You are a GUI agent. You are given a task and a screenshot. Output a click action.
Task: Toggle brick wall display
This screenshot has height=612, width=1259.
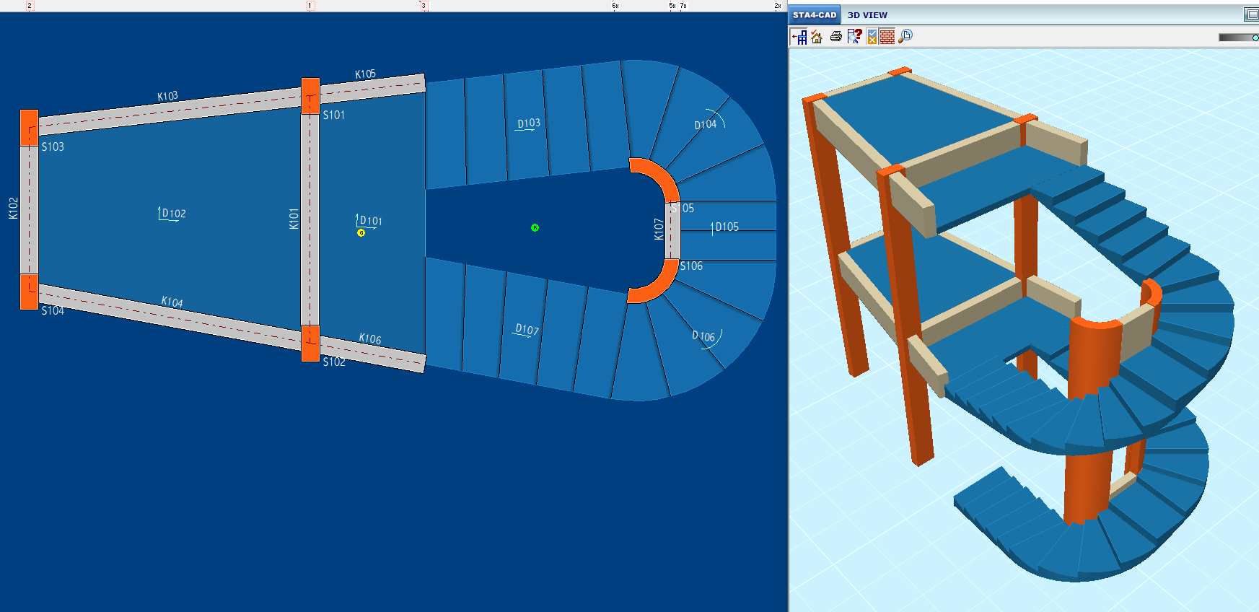[887, 37]
